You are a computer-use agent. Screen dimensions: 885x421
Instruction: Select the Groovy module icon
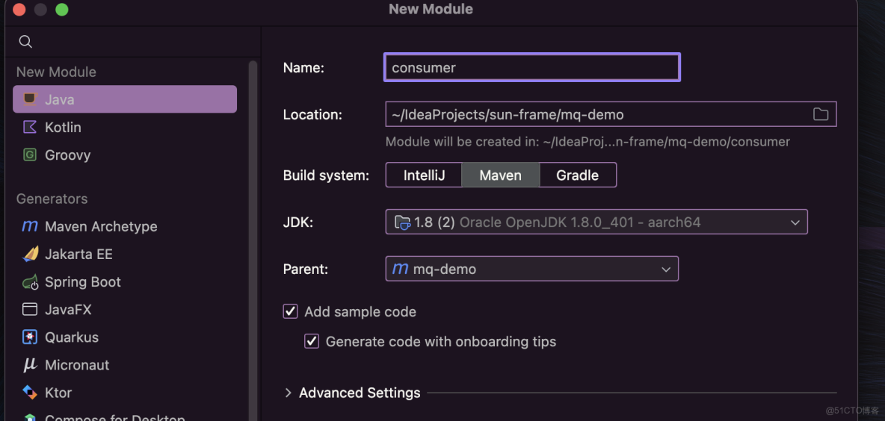coord(30,155)
